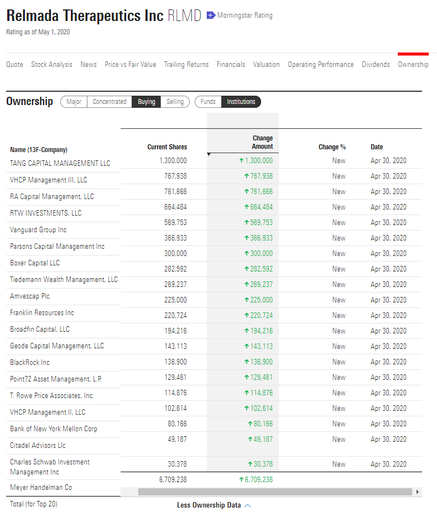Select the Buying filter
The width and height of the screenshot is (437, 512).
147,102
